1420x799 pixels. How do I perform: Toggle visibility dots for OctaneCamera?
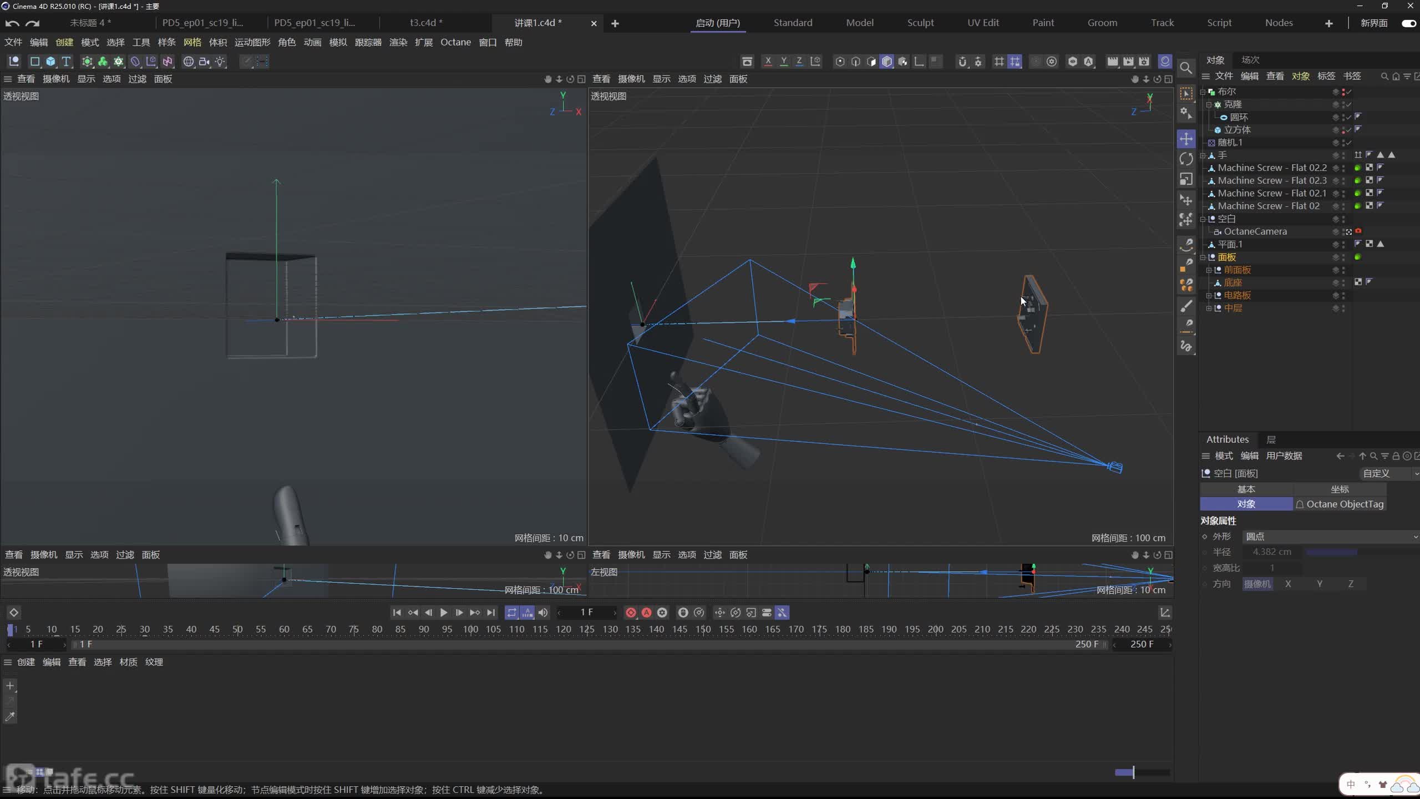(1343, 231)
